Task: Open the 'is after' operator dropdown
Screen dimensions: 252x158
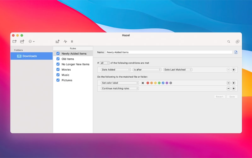Action: tap(147, 70)
